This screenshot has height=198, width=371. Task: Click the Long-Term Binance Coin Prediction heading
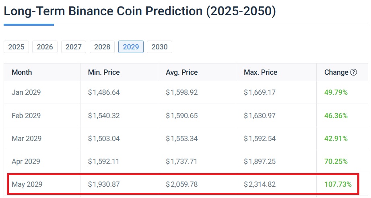[140, 11]
